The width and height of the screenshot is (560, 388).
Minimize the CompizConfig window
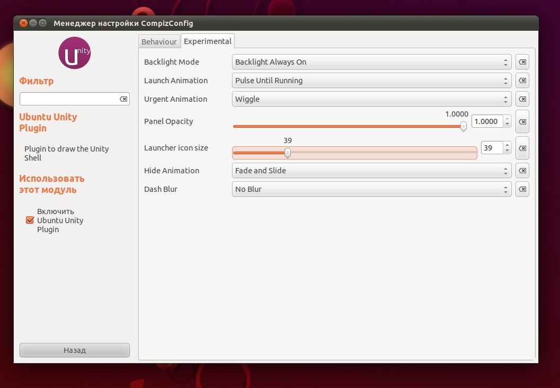[x=33, y=23]
